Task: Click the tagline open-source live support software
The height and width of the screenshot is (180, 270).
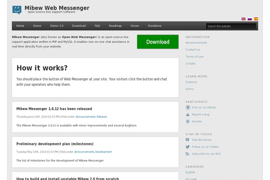Action: [x=51, y=12]
